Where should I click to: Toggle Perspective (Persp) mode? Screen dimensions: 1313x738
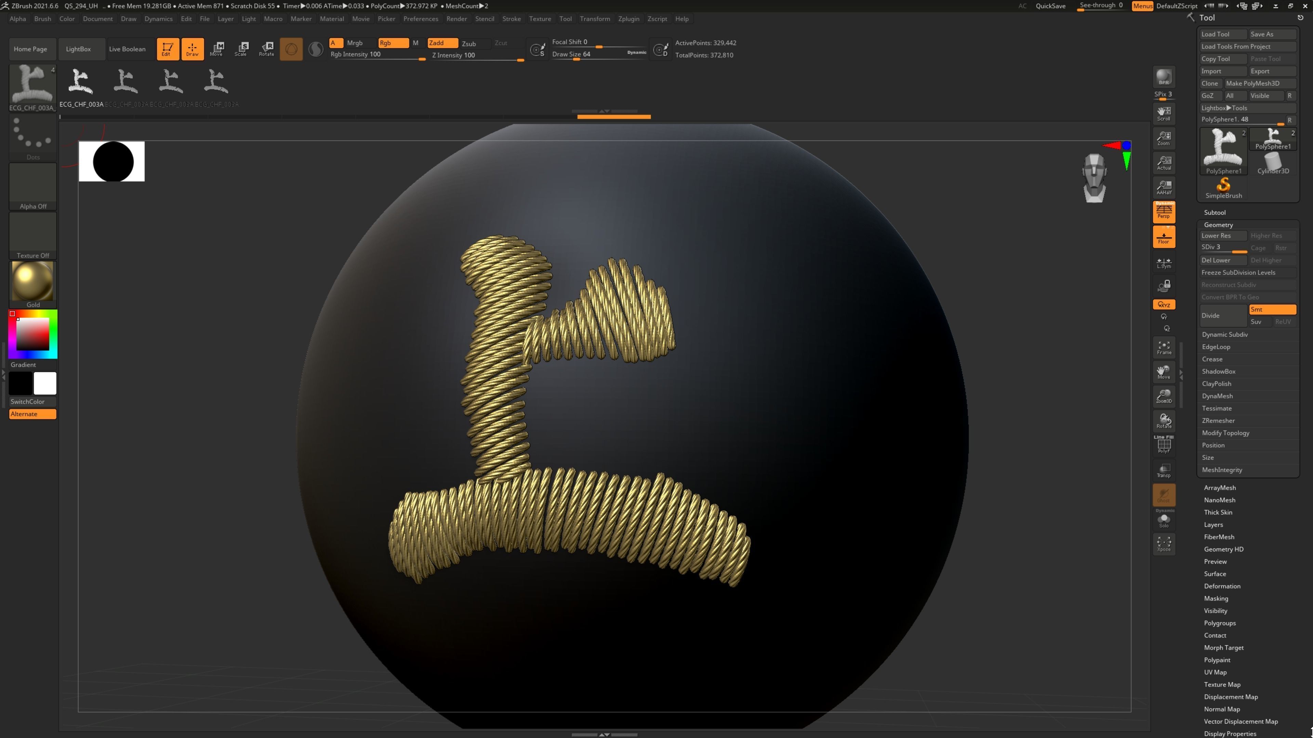pyautogui.click(x=1164, y=212)
